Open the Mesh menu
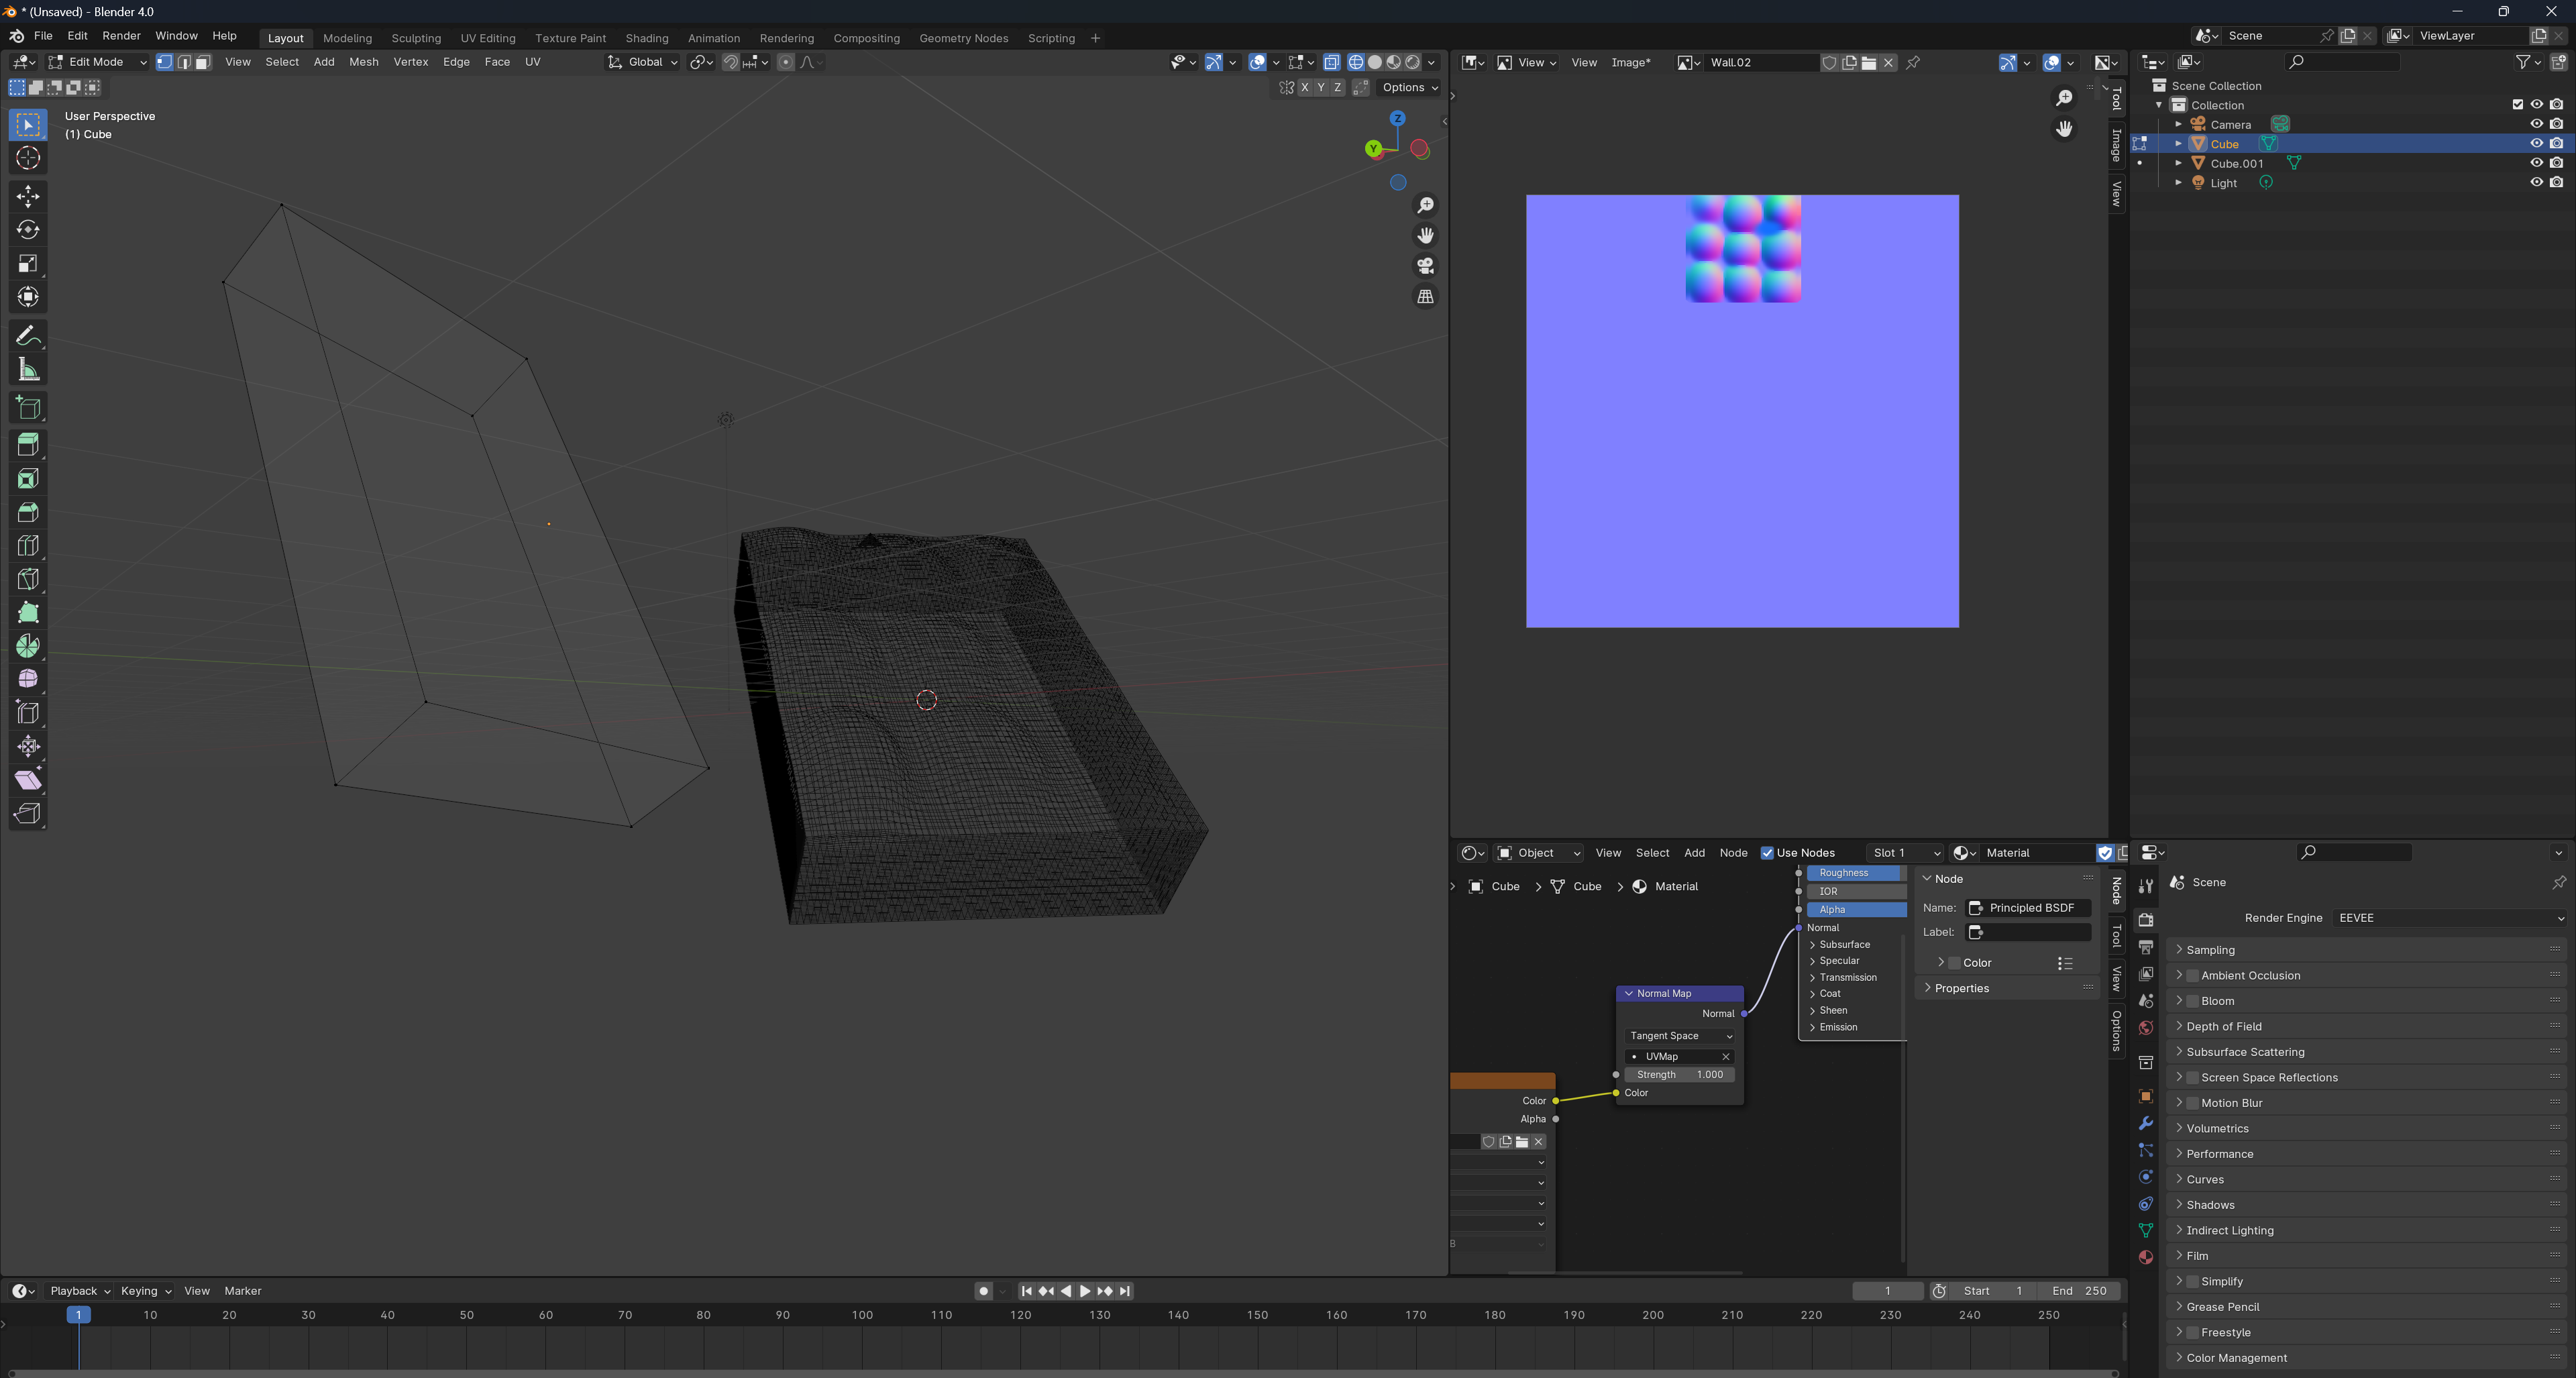The width and height of the screenshot is (2576, 1378). [x=363, y=62]
